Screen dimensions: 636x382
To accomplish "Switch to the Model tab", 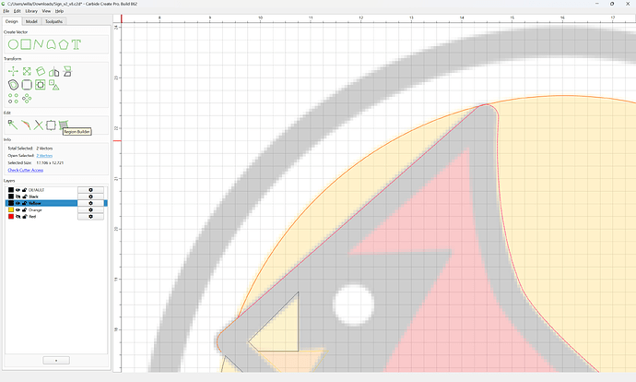I will [31, 21].
